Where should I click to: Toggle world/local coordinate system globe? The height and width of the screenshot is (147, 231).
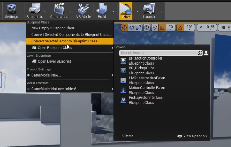pos(147,28)
